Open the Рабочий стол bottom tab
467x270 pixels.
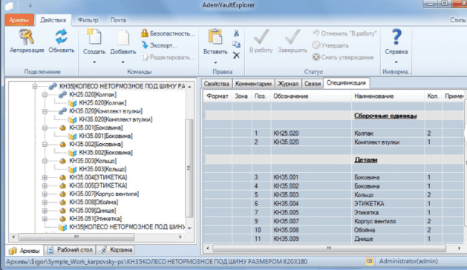coord(70,250)
